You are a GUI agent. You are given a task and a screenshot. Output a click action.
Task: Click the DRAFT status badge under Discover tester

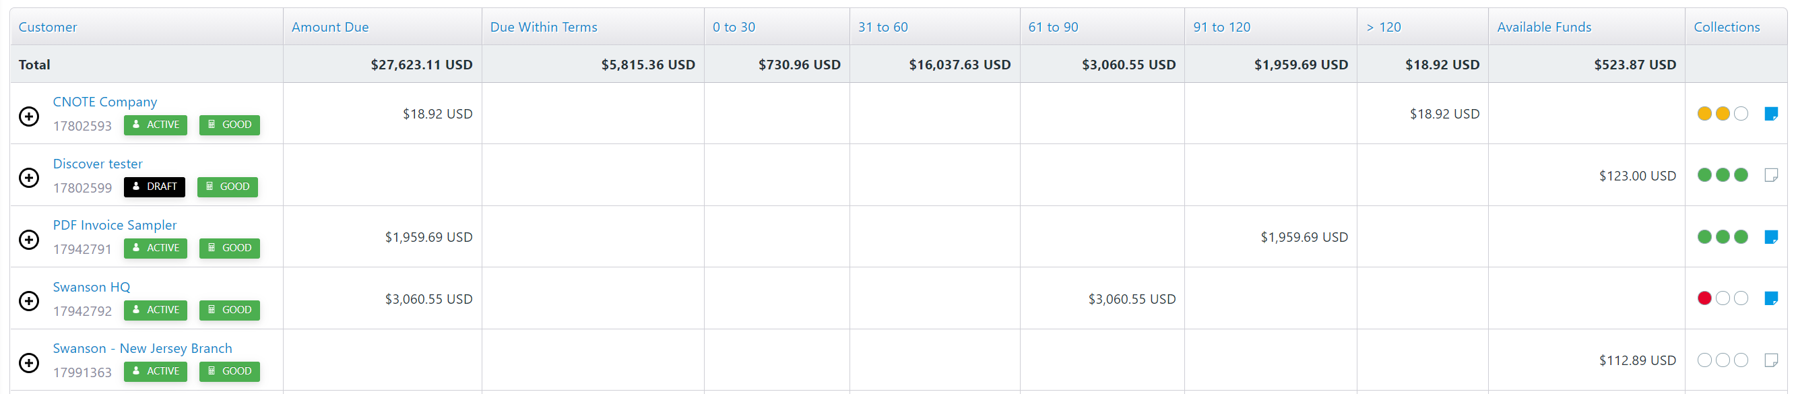click(154, 187)
